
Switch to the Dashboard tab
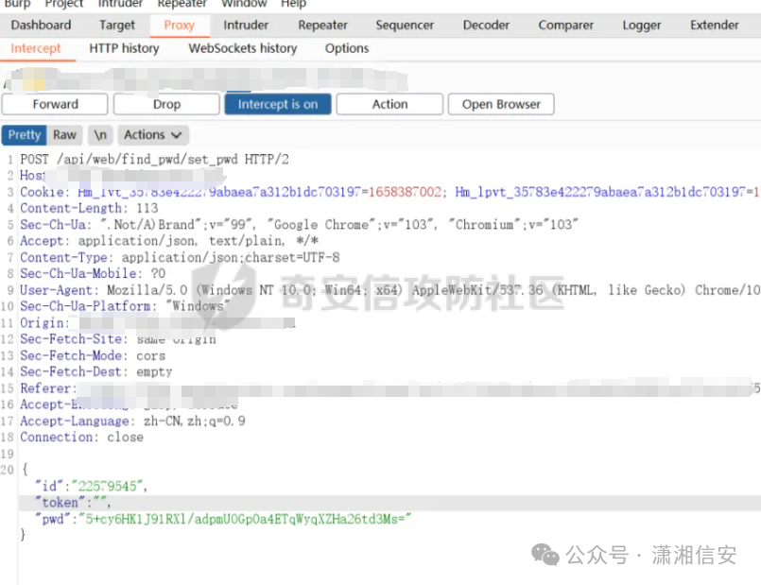pyautogui.click(x=41, y=26)
